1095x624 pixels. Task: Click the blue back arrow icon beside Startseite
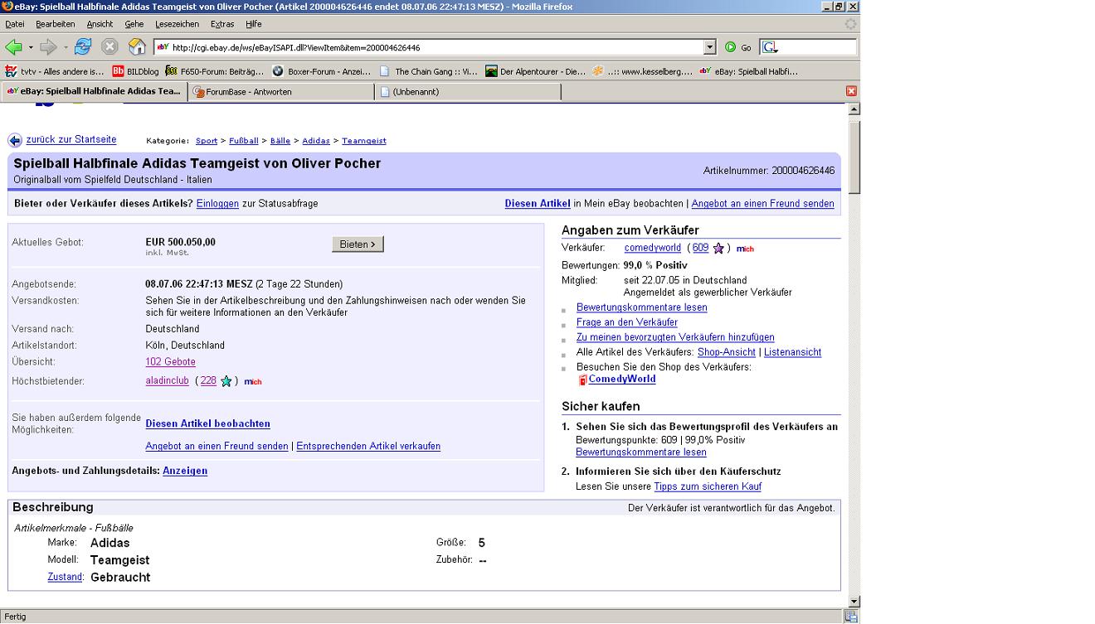pyautogui.click(x=15, y=140)
